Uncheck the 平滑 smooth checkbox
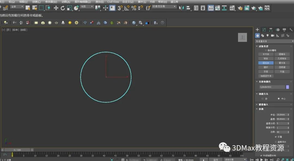Image resolution: width=294 pixels, height=161 pixels. coord(276,137)
